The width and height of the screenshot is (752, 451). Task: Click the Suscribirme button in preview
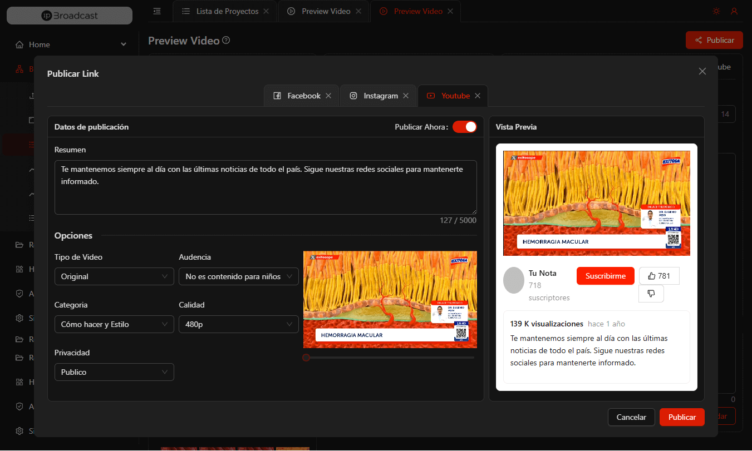[605, 276]
